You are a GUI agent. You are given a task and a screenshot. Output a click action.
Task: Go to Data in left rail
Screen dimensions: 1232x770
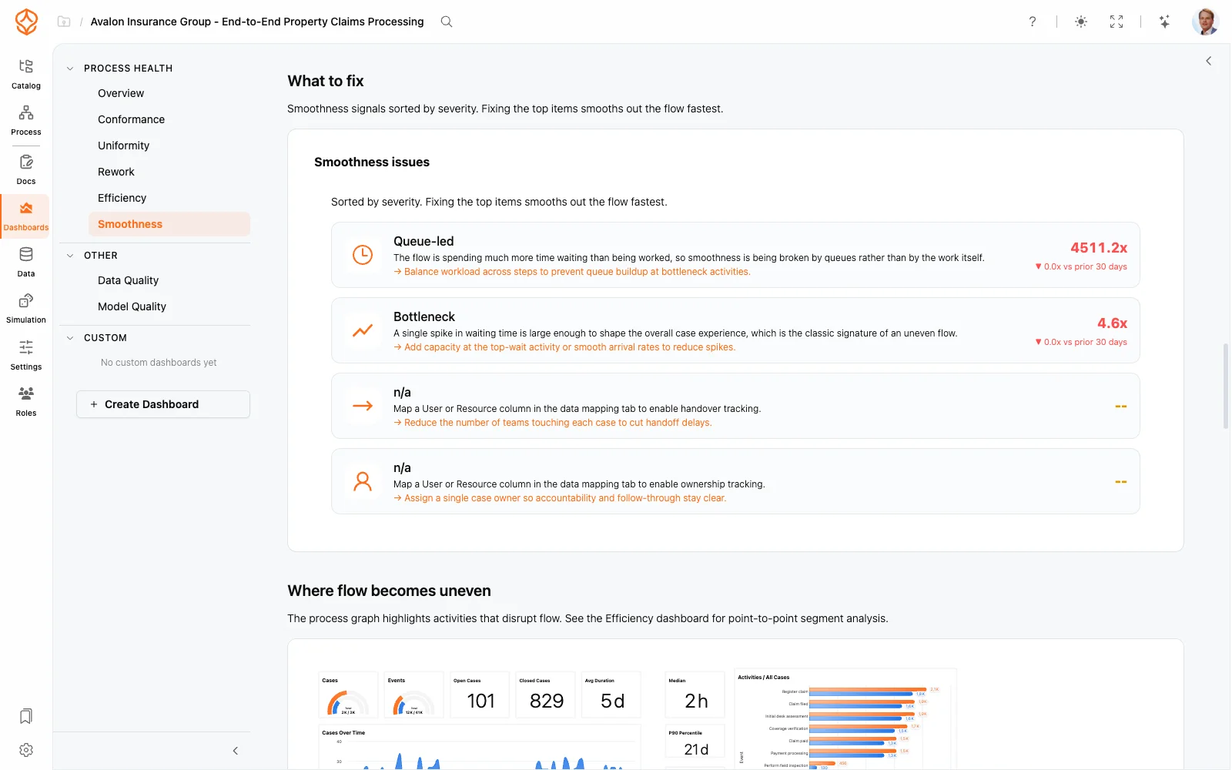(x=26, y=262)
